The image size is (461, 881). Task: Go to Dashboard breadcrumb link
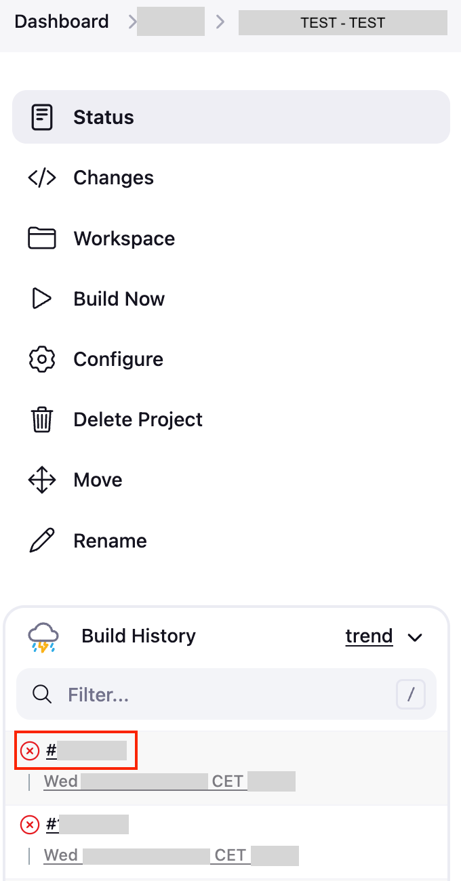click(62, 22)
